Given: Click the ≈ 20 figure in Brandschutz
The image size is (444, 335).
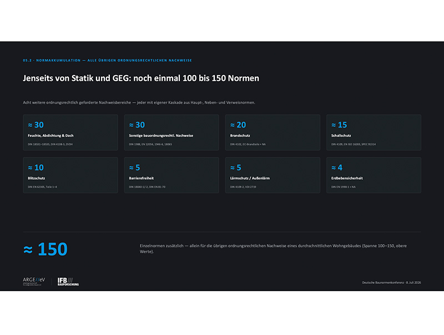Looking at the screenshot, I should [238, 125].
